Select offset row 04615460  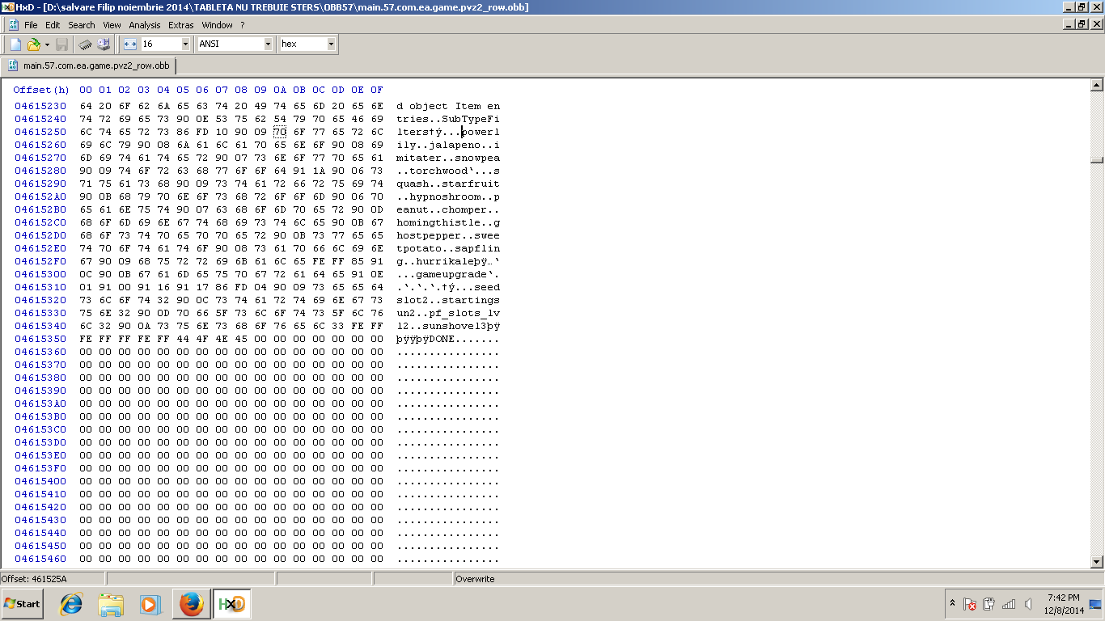(40, 559)
